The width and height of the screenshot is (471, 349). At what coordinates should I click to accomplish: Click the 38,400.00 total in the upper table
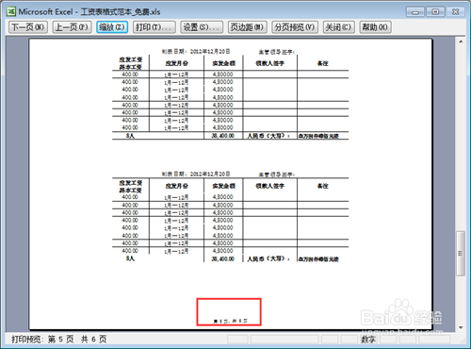coord(223,136)
